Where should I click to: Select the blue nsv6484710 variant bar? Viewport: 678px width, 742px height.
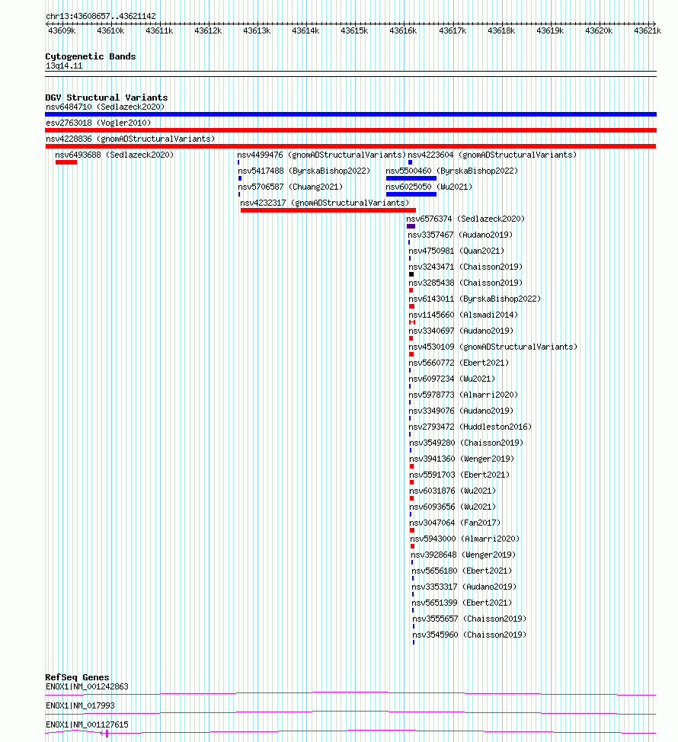click(350, 114)
